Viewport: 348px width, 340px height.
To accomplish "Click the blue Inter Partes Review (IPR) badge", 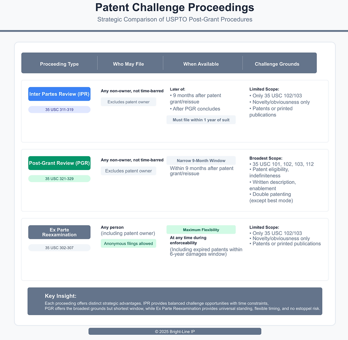I will [x=59, y=94].
